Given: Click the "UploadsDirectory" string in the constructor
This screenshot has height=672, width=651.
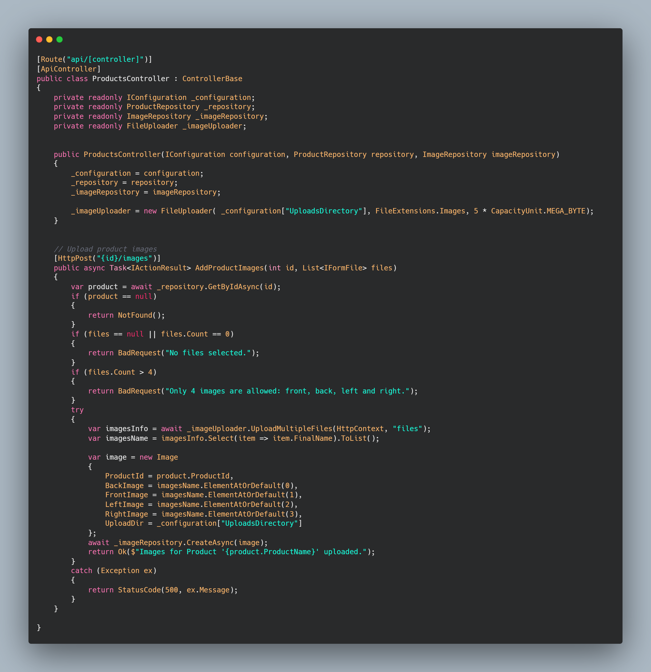Looking at the screenshot, I should pos(324,211).
